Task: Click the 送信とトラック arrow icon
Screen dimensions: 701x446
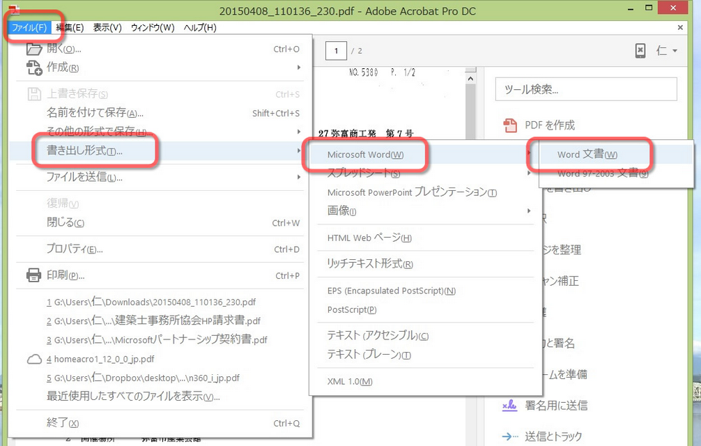Action: coord(509,437)
